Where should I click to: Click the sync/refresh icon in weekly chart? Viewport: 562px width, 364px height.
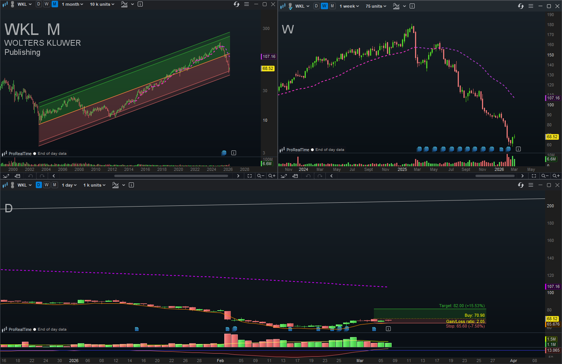pyautogui.click(x=522, y=6)
